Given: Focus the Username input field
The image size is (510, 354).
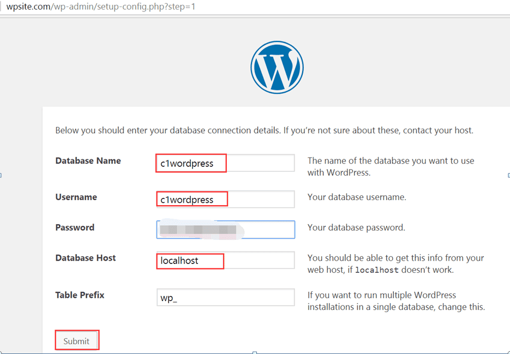Looking at the screenshot, I should tap(225, 199).
